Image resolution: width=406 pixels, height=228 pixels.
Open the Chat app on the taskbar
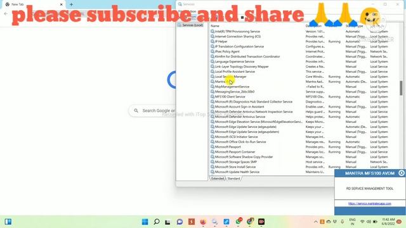tap(180, 222)
